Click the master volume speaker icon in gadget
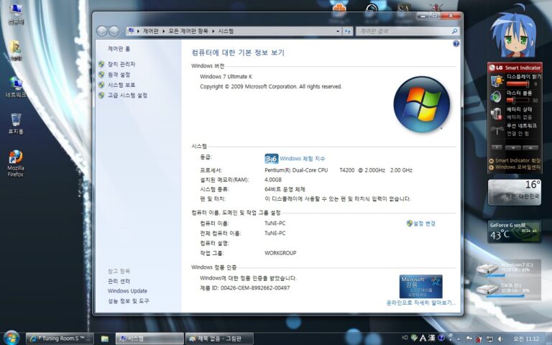This screenshot has height=345, width=552. point(497,97)
